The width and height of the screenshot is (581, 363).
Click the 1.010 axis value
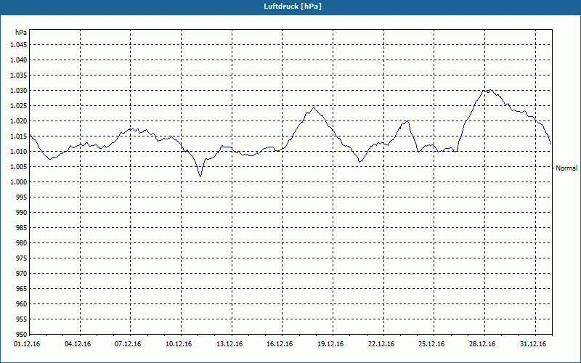click(19, 152)
